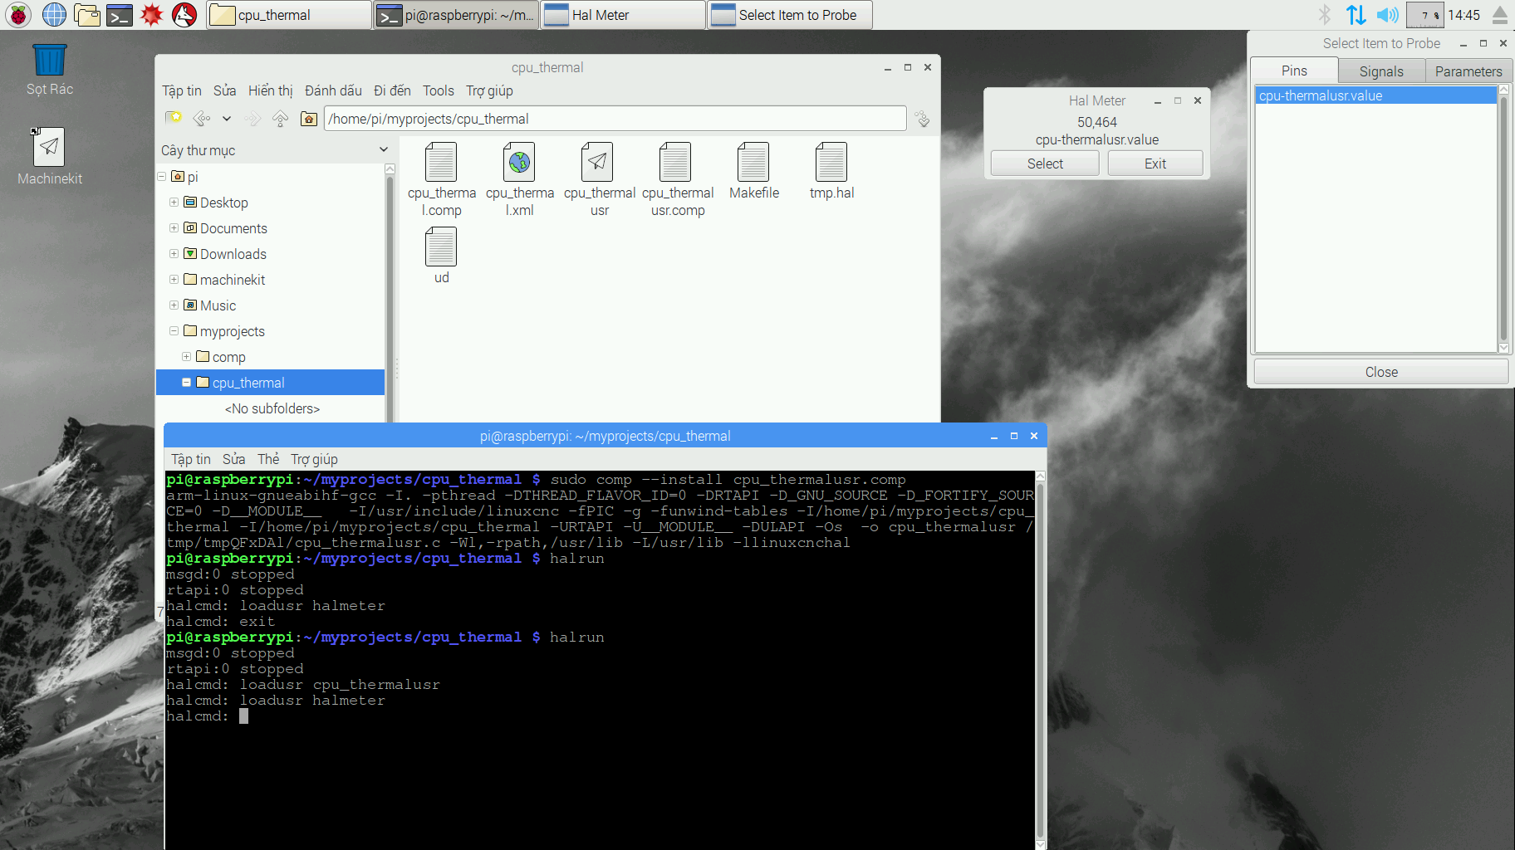
Task: Navigate up to the parent folder
Action: (281, 119)
